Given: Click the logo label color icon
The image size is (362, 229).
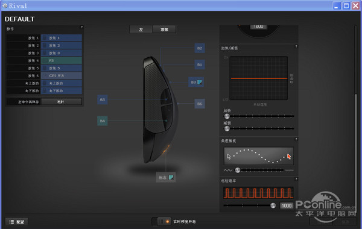Looking at the screenshot, I should click(171, 177).
